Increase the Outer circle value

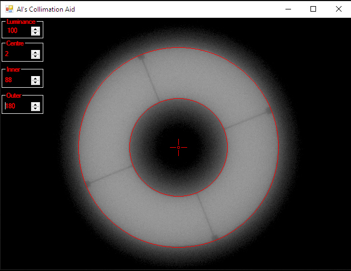36,104
